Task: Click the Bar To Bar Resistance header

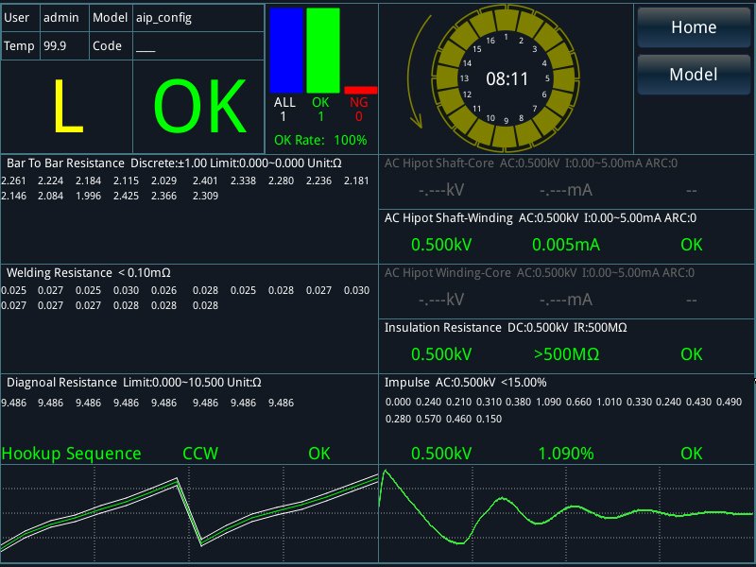Action: point(174,163)
